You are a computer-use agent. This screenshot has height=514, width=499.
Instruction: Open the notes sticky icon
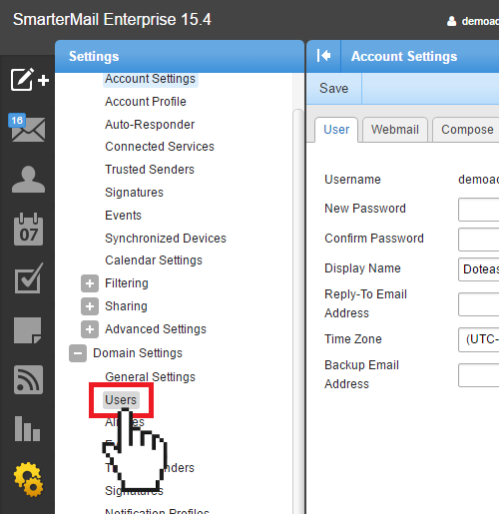28,330
